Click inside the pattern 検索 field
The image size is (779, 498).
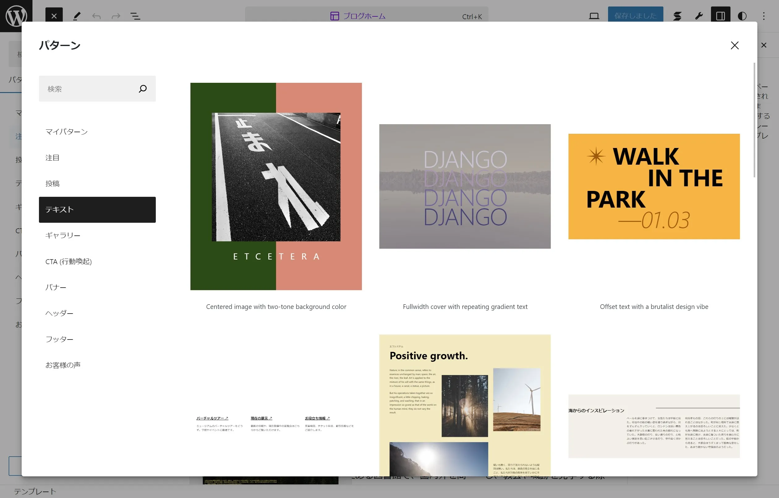coord(87,89)
